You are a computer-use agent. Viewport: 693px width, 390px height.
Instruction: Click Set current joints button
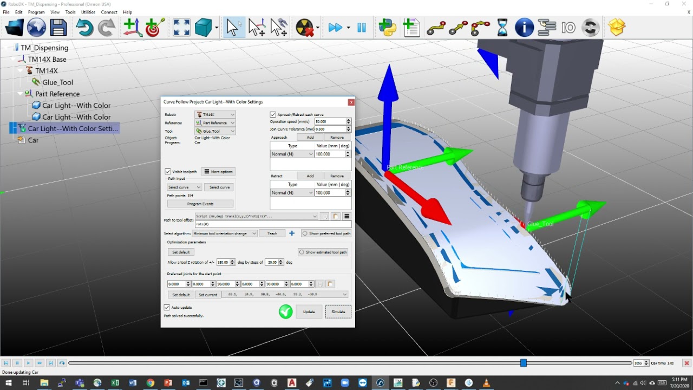click(x=208, y=295)
